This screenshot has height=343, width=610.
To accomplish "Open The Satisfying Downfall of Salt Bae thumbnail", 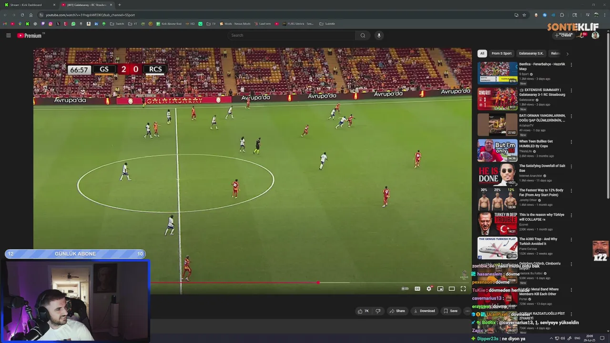I will [497, 175].
